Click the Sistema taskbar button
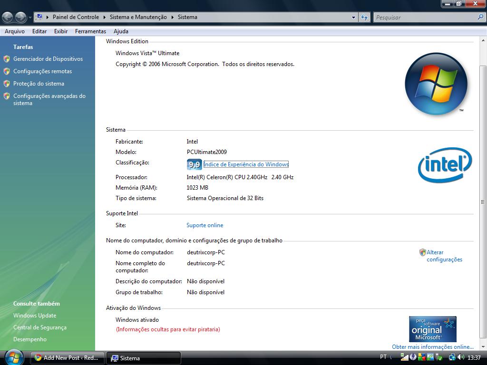 143,358
